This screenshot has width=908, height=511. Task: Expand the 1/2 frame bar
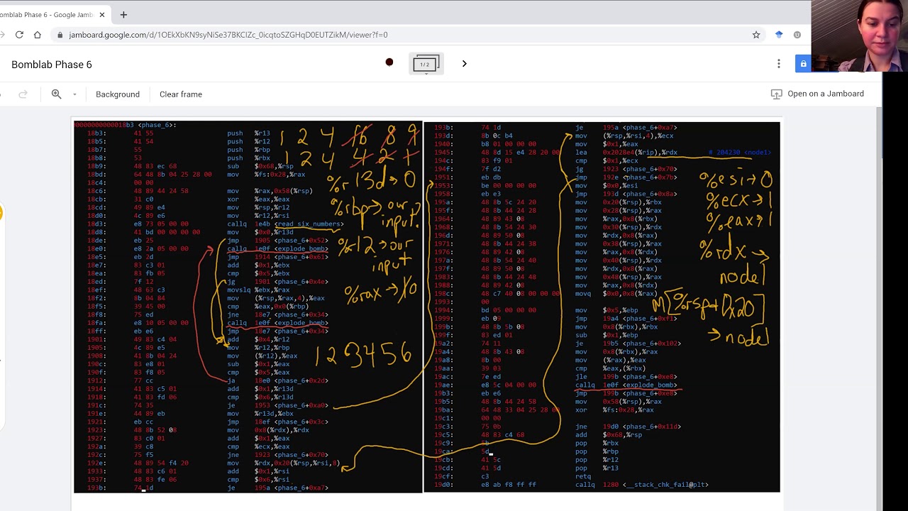pos(425,64)
